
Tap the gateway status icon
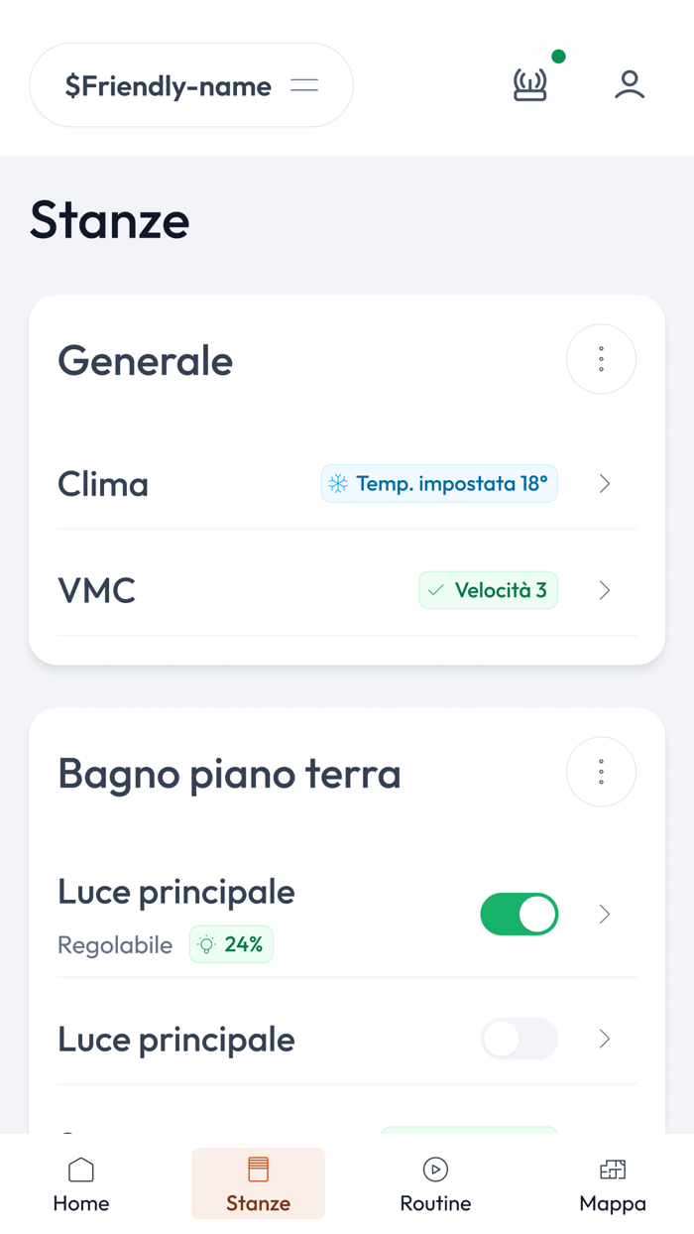[530, 85]
